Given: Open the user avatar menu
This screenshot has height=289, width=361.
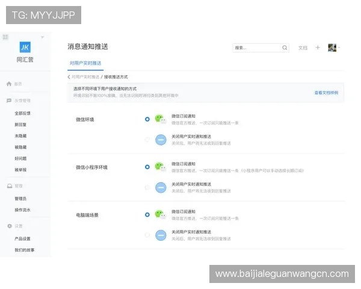Looking at the screenshot, I should click(x=332, y=48).
